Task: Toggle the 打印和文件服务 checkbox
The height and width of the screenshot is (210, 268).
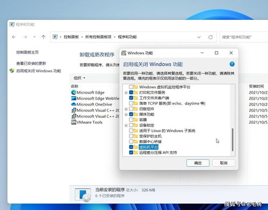Action: (x=131, y=93)
